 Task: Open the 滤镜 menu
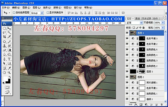(x=57, y=7)
